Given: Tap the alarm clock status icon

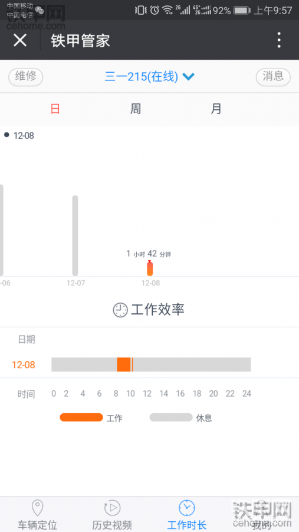Looking at the screenshot, I should pyautogui.click(x=155, y=10).
